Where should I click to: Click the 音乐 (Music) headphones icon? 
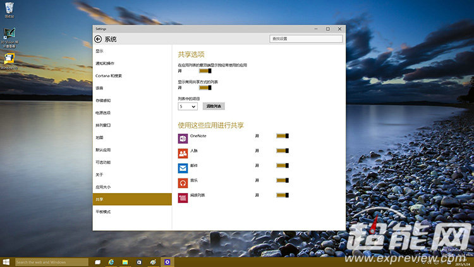tap(183, 183)
